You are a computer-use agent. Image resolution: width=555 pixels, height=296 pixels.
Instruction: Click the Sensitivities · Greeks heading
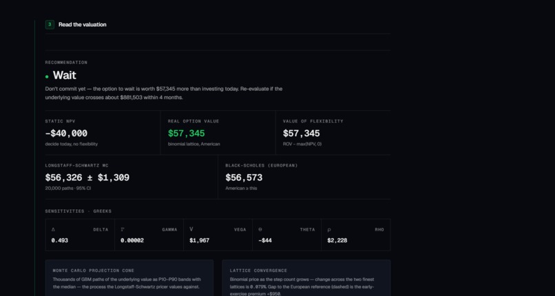tap(78, 211)
